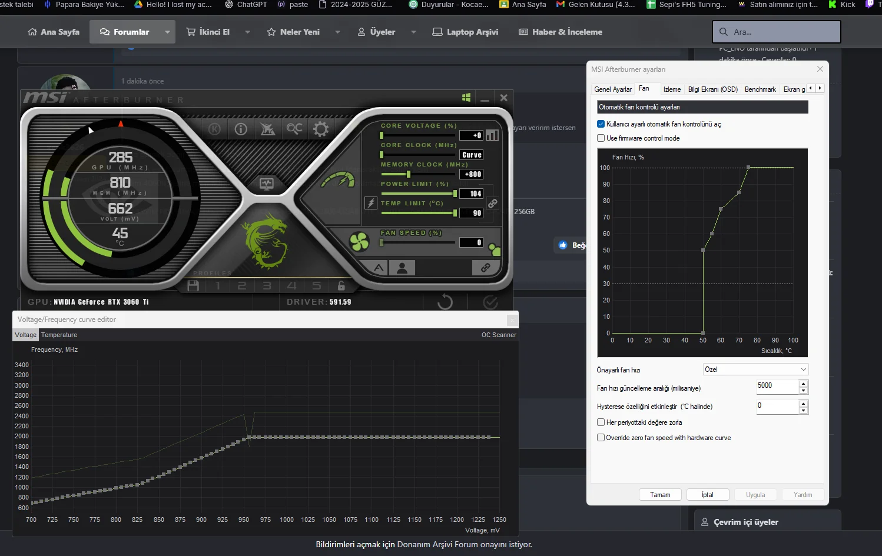Open the predefined fan speed Özel dropdown
Screen dimensions: 882x556
[755, 369]
